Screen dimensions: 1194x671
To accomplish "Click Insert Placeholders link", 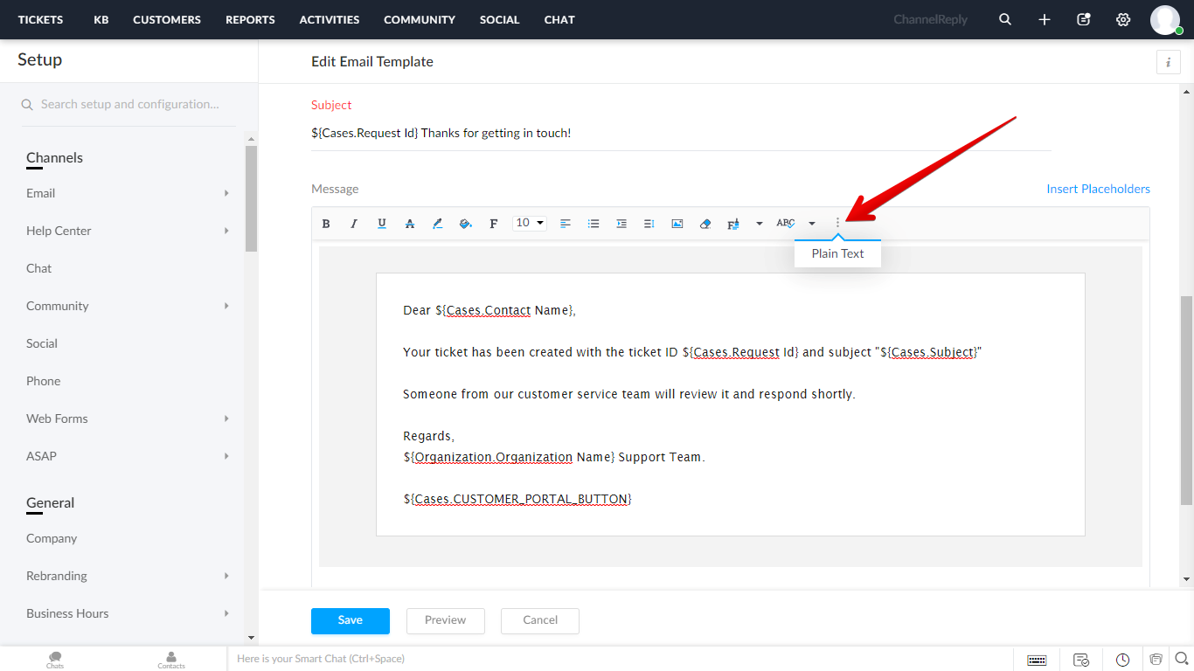I will [x=1098, y=189].
